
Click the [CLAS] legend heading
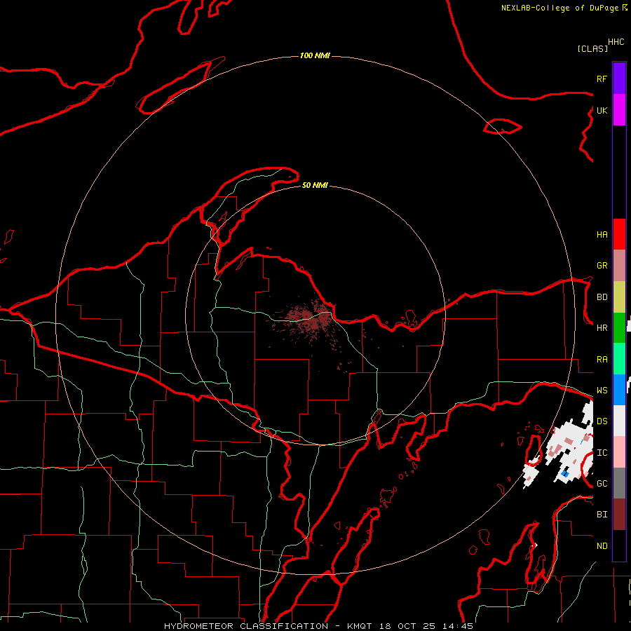(592, 48)
